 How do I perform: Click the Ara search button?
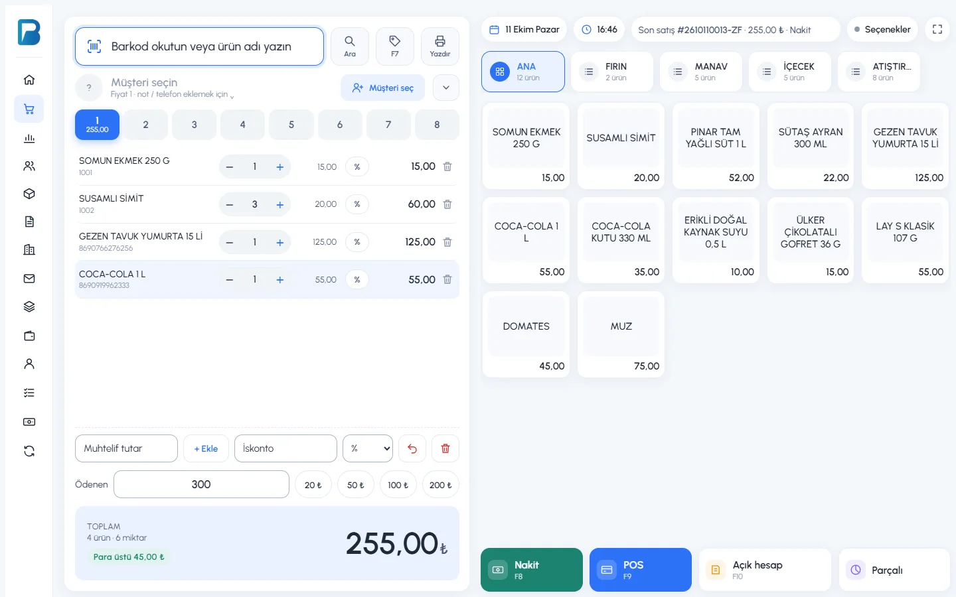click(350, 46)
